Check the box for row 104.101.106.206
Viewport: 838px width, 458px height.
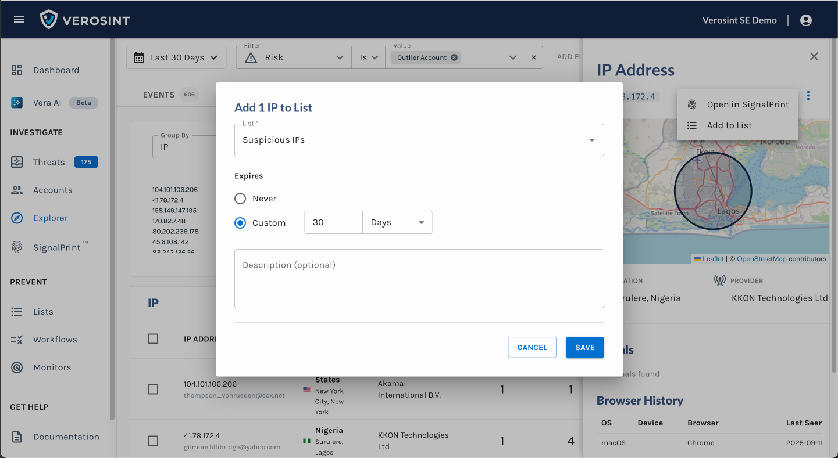[x=153, y=389]
